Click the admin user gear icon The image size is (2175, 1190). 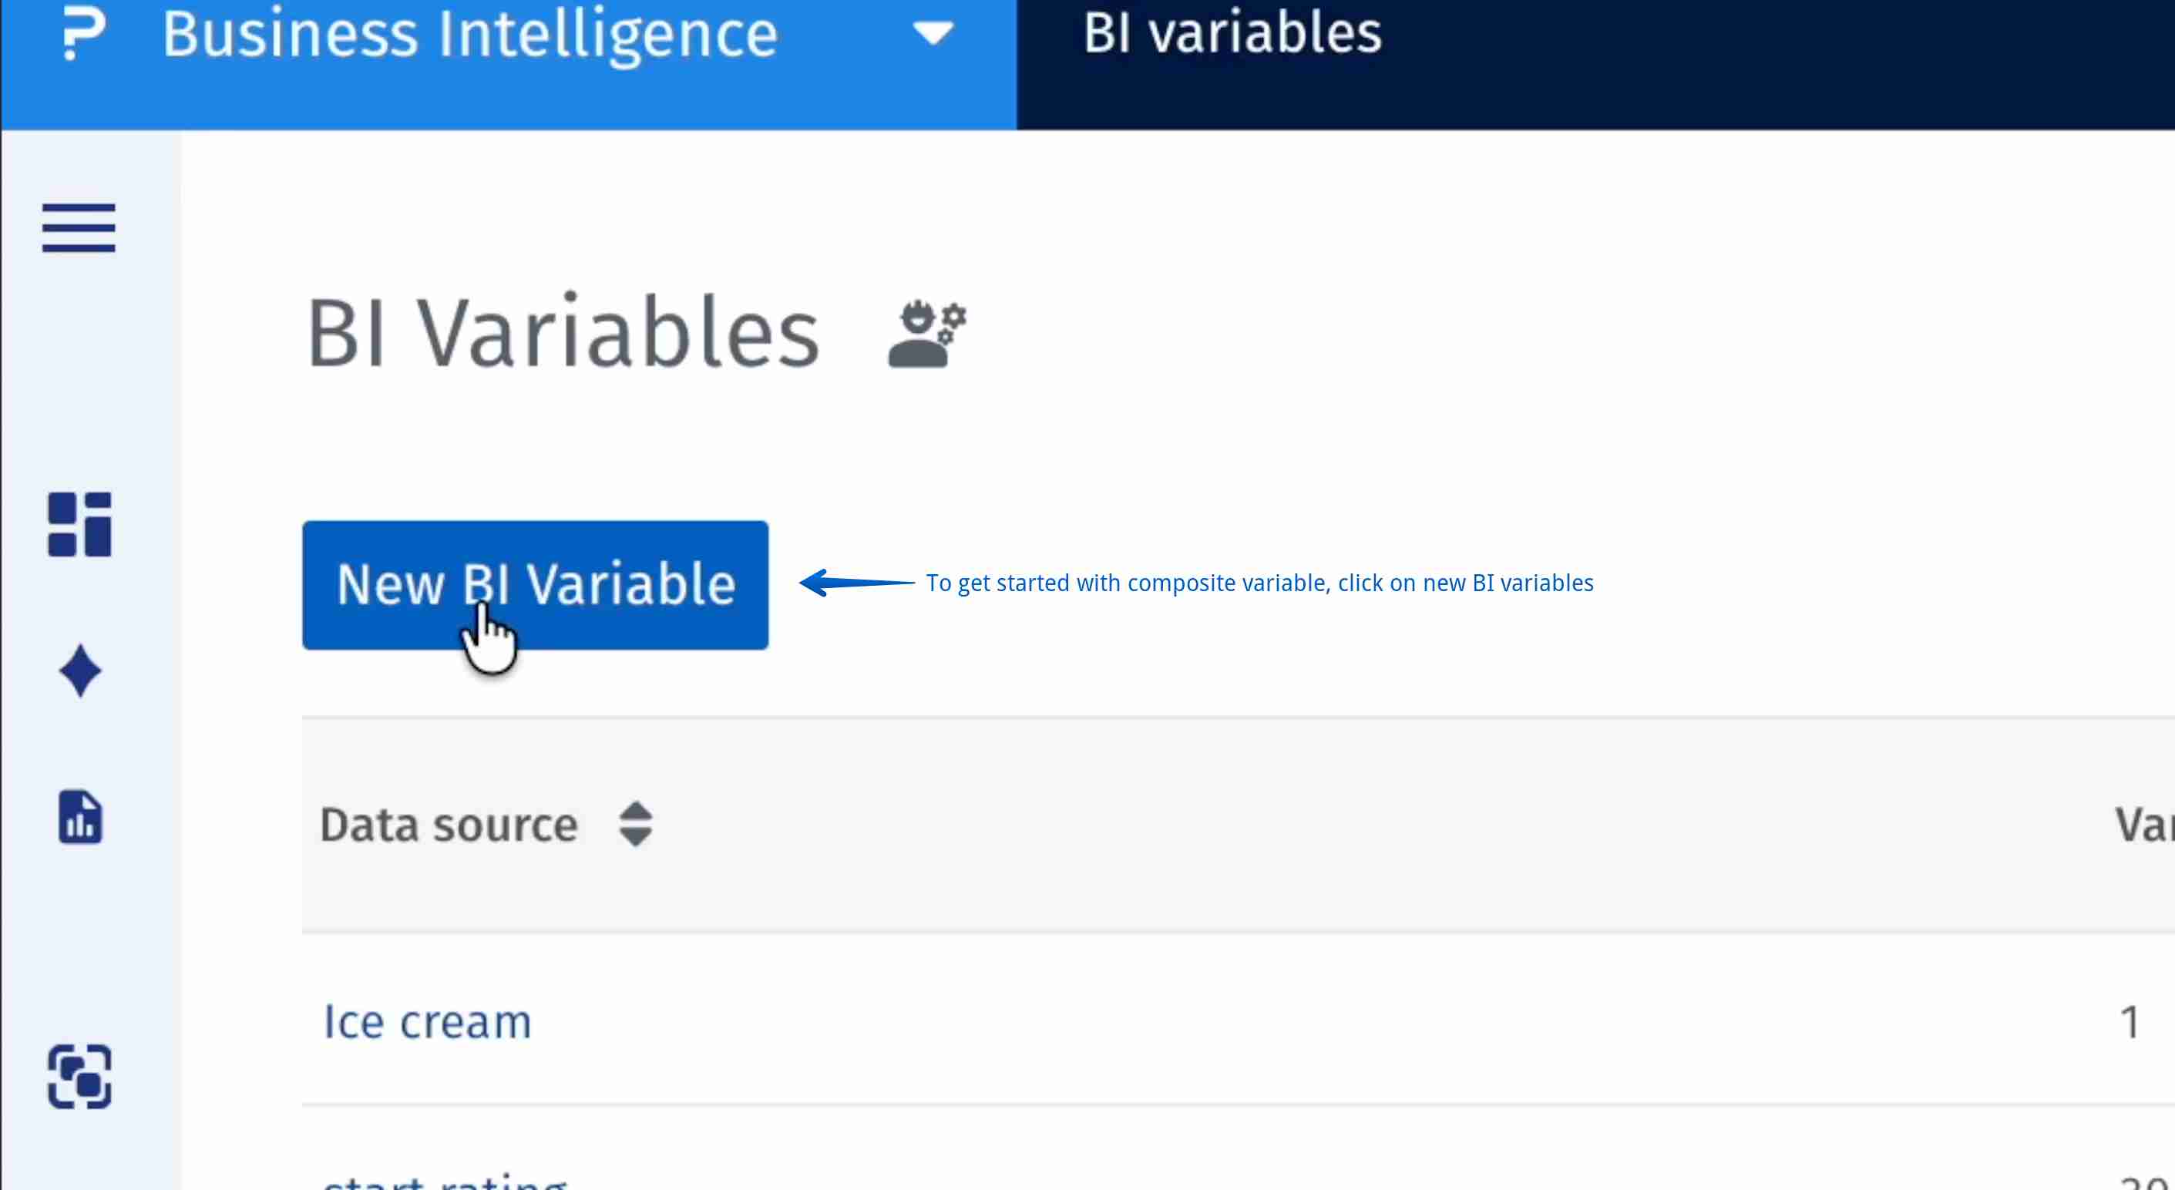[x=926, y=335]
